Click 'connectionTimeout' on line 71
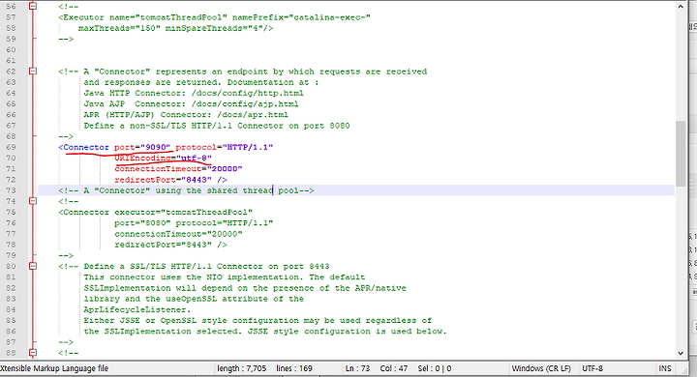Screen dimensions: 697x377 pos(158,169)
